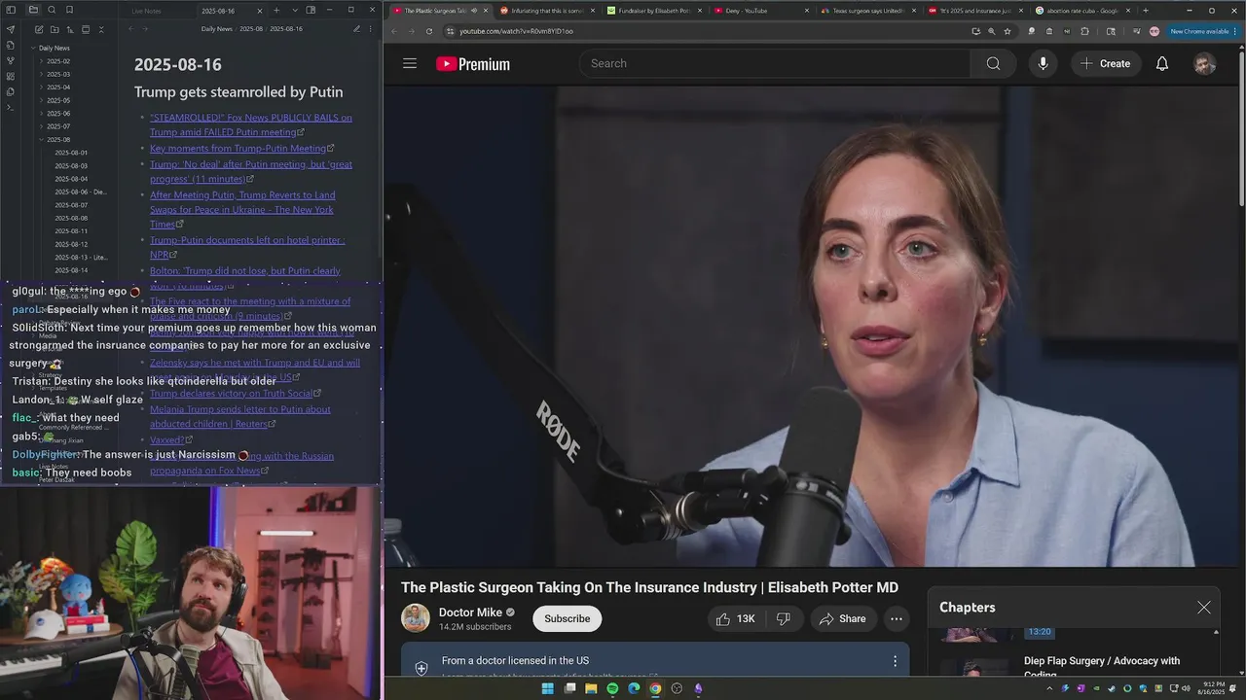
Task: Toggle Obsidian right sidebar icon
Action: (311, 10)
